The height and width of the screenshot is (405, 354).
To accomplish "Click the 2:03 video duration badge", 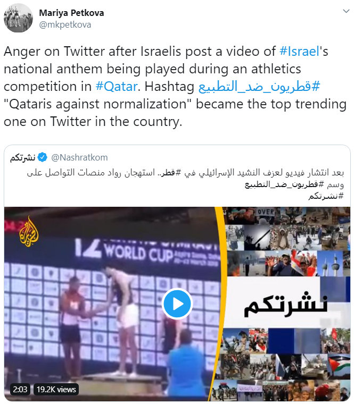I will 20,389.
